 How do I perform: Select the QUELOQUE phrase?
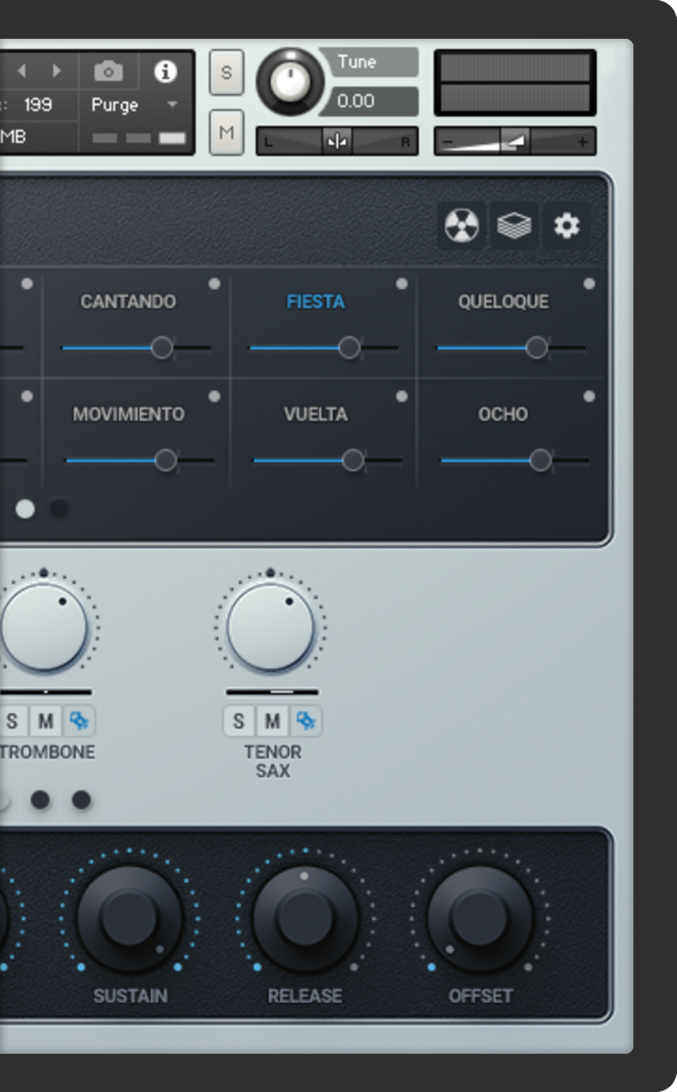[503, 302]
